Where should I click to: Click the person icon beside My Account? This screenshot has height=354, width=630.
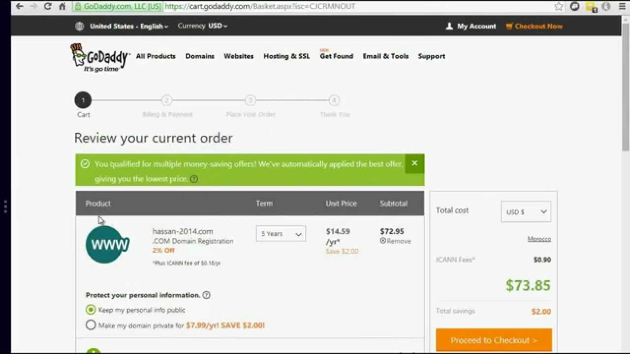(449, 26)
